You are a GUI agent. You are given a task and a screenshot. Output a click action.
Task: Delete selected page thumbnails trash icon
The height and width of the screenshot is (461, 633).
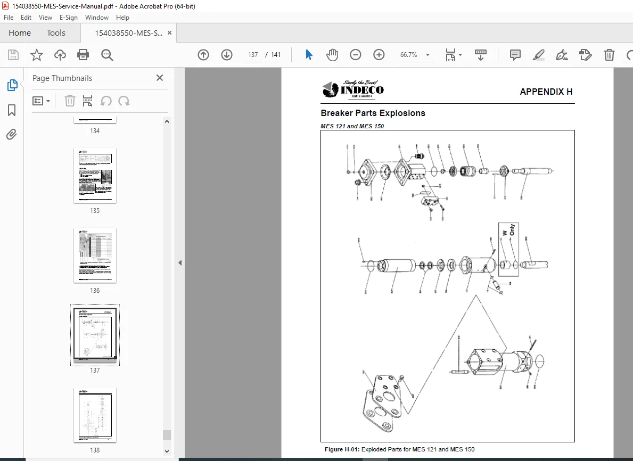click(x=70, y=101)
